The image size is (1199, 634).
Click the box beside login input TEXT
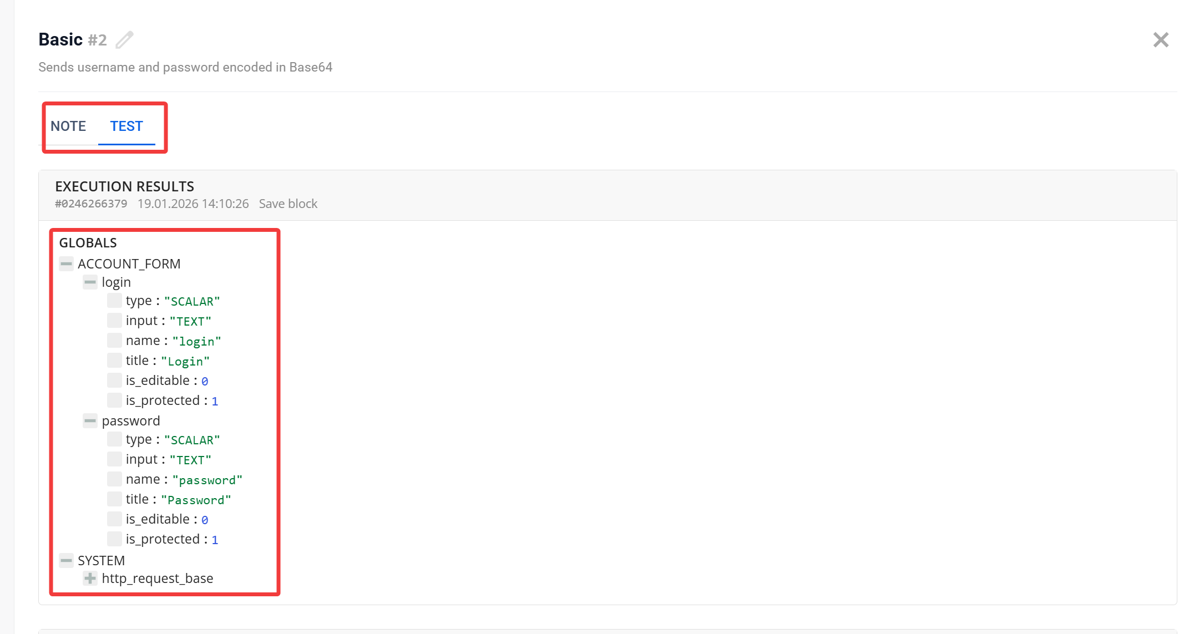coord(114,321)
